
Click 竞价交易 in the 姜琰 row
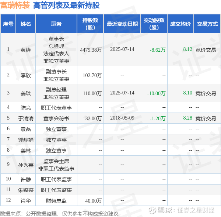[206, 93]
